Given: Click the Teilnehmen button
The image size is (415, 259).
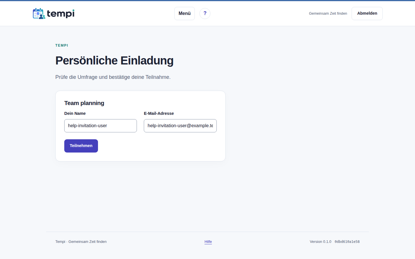Looking at the screenshot, I should 81,146.
